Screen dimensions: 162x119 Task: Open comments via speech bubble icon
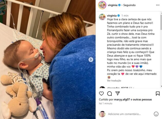point(109,94)
